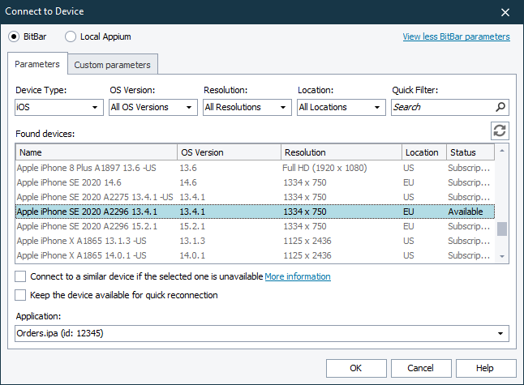The image size is (524, 385).
Task: Select the Local Appium radio button
Action: pos(71,36)
